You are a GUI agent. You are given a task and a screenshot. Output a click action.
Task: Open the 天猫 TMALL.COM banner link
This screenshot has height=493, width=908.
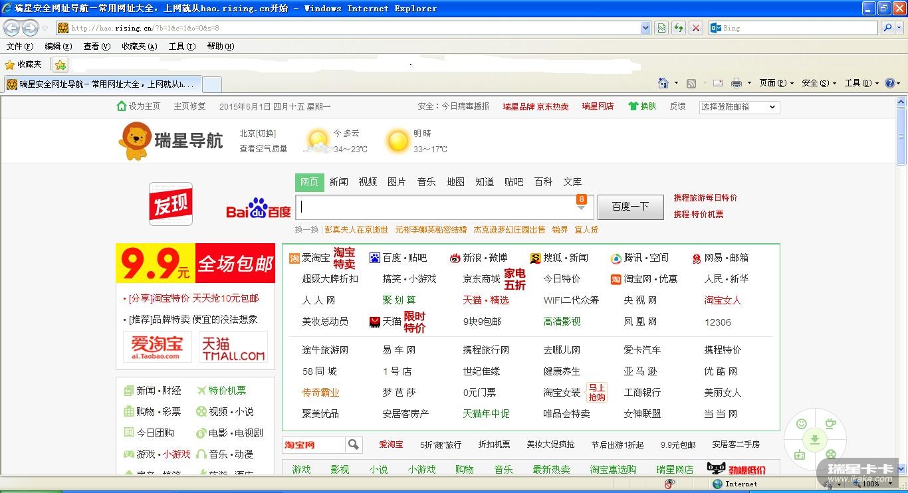[233, 347]
